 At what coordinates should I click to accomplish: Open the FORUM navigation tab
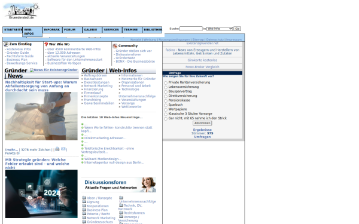tap(72, 30)
